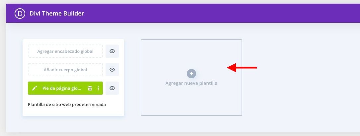Select the Pie de página glo... label
360x136 pixels.
(x=62, y=88)
